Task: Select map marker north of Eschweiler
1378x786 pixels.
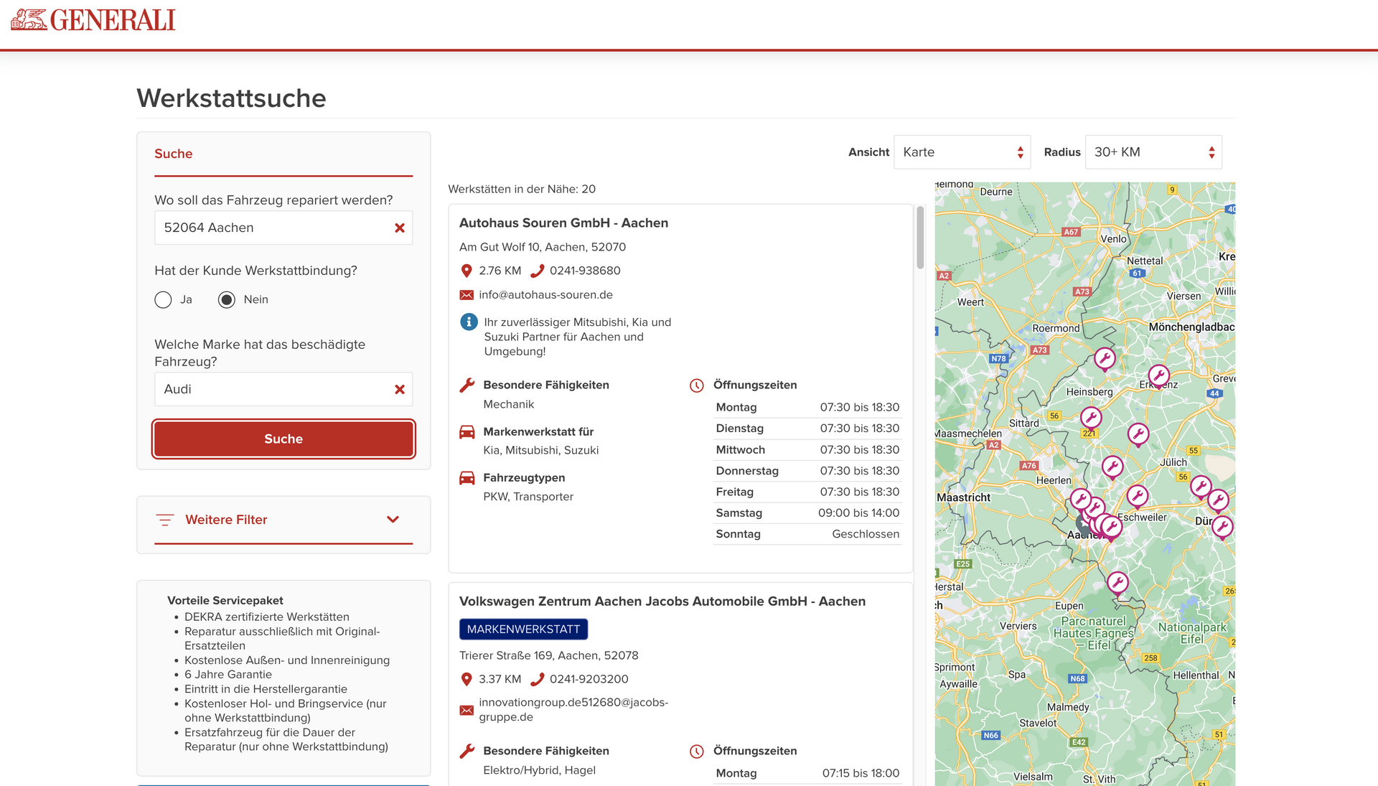Action: pos(1137,496)
